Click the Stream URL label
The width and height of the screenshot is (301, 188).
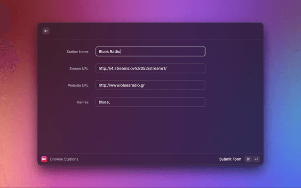79,69
